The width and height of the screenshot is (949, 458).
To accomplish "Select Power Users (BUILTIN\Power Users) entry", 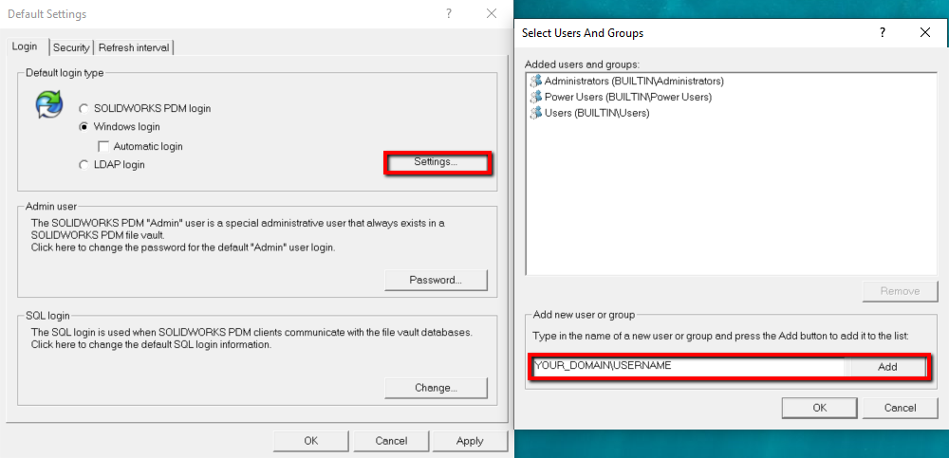I will 621,97.
